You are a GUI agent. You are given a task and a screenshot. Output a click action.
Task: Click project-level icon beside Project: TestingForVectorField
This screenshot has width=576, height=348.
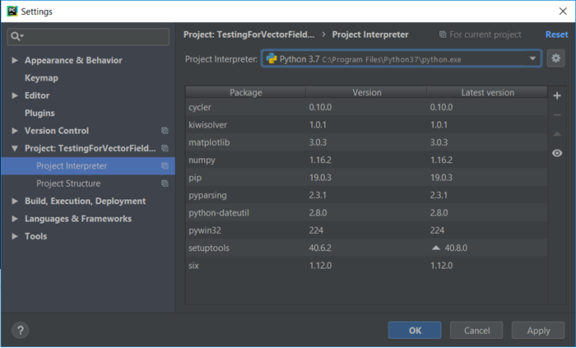point(165,148)
